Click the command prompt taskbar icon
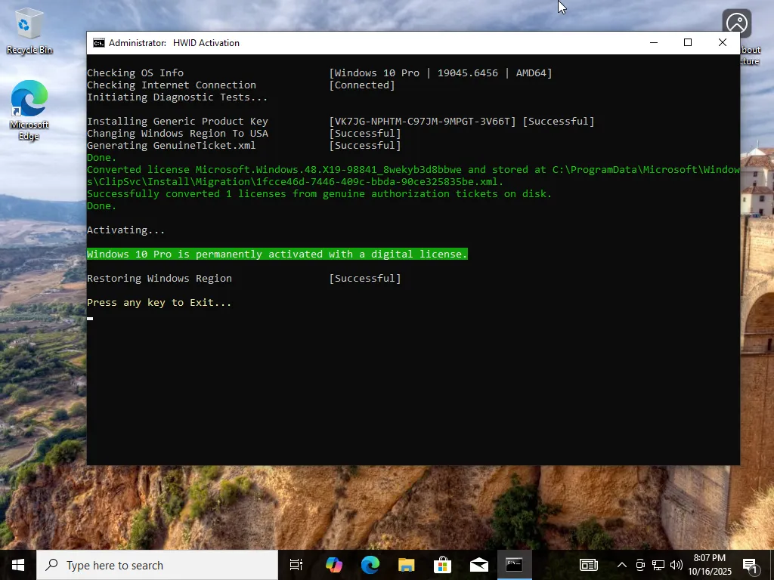 (514, 565)
